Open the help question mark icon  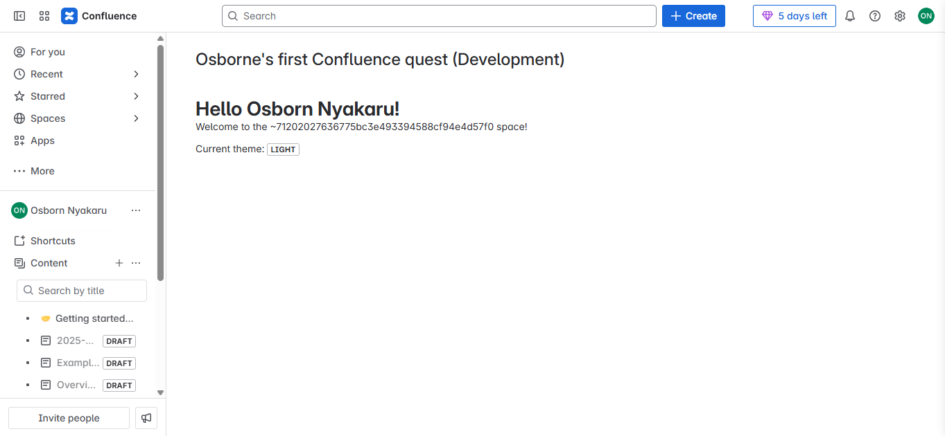(875, 16)
